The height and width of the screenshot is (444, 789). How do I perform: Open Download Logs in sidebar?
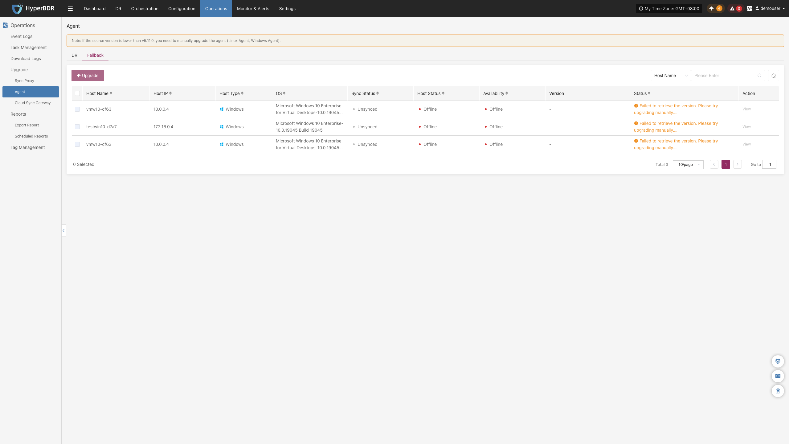(x=26, y=59)
